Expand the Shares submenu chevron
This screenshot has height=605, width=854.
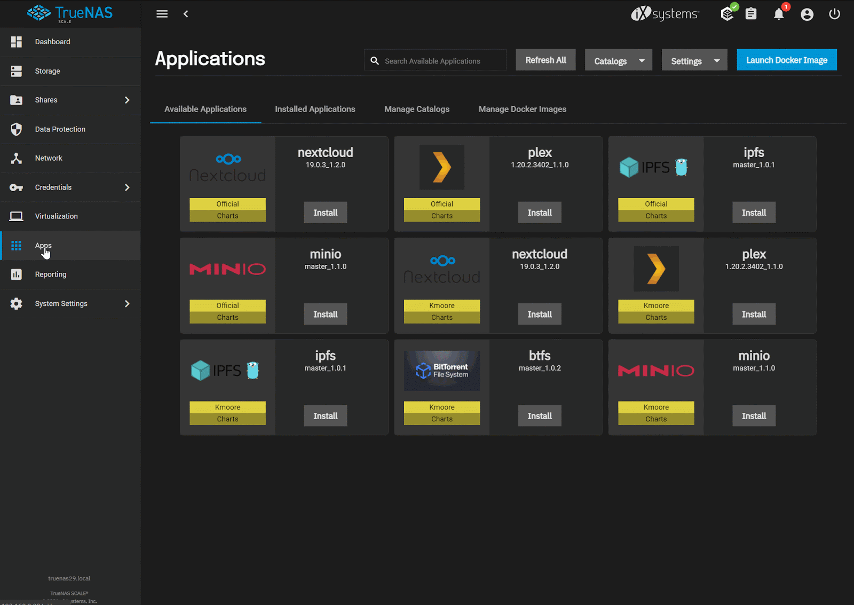pyautogui.click(x=127, y=100)
